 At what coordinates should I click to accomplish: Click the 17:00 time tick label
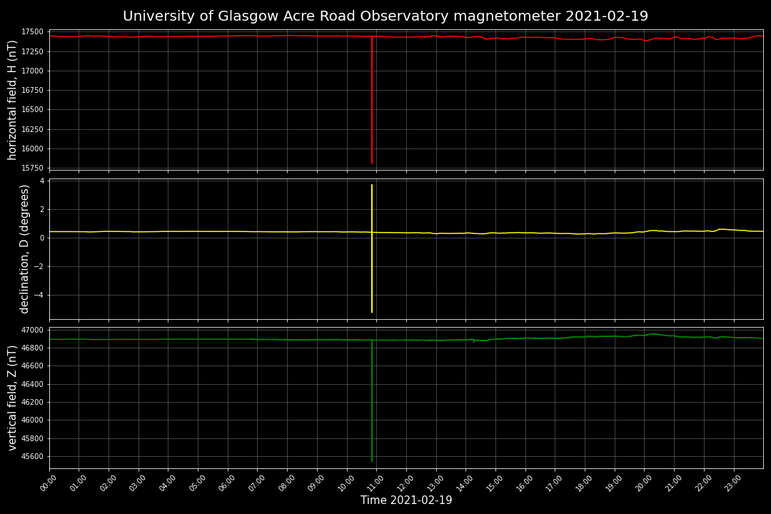point(554,484)
